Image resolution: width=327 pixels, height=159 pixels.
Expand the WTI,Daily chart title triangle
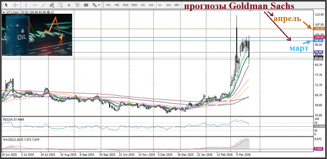[x=4, y=12]
